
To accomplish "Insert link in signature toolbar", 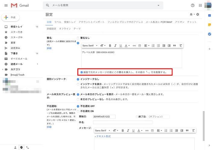I will [x=134, y=46].
